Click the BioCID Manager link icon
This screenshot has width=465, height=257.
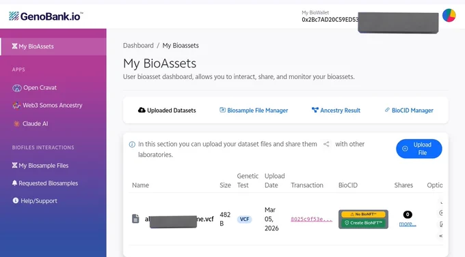tap(387, 110)
